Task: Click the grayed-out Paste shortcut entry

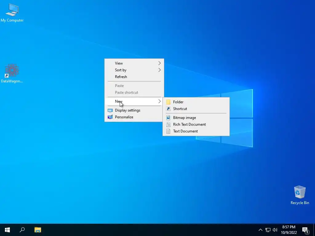Action: tap(134, 92)
